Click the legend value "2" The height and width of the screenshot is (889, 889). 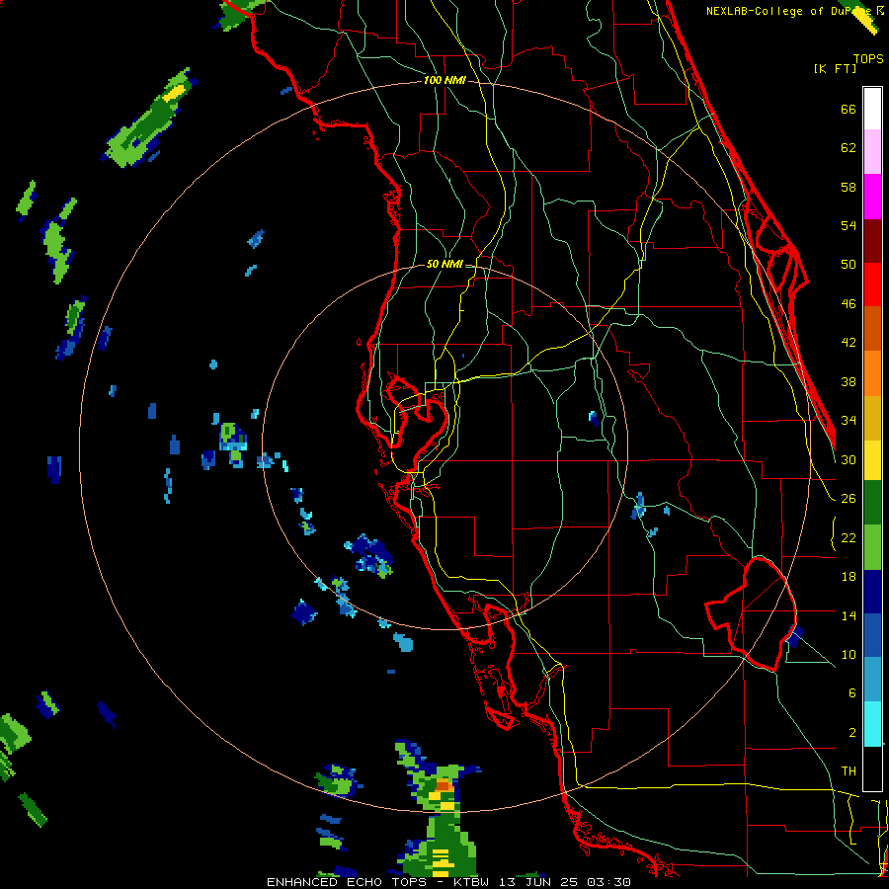click(x=851, y=733)
